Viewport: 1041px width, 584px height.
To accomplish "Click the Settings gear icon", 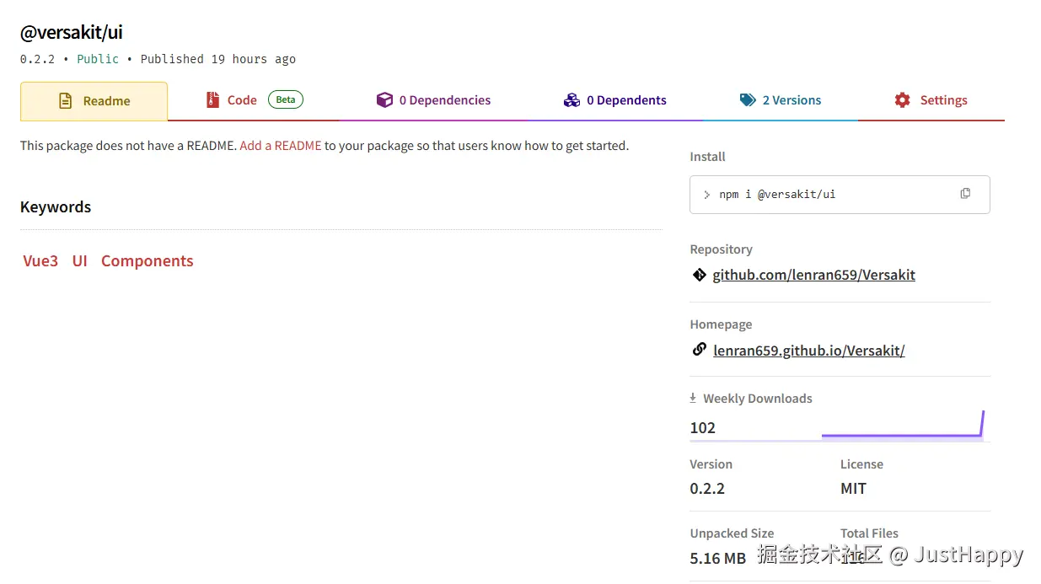I will pyautogui.click(x=903, y=100).
